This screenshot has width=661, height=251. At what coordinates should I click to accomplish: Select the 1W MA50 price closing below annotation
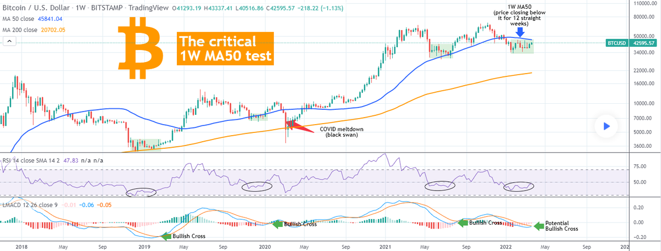[519, 15]
